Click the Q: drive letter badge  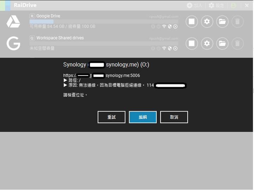[32, 38]
